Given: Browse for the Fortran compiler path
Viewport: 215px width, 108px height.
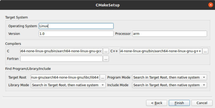Looking at the screenshot, I should point(106,59).
